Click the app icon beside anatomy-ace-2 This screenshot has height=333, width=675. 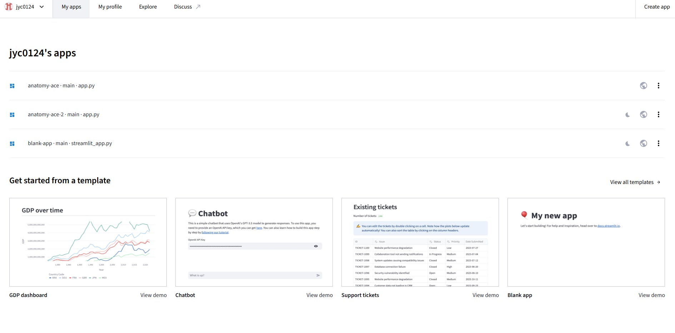point(12,115)
